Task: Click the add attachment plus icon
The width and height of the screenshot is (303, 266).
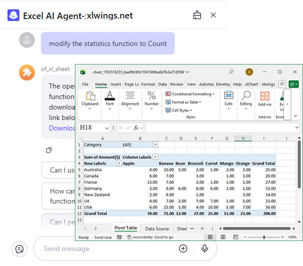Action: coord(183,248)
